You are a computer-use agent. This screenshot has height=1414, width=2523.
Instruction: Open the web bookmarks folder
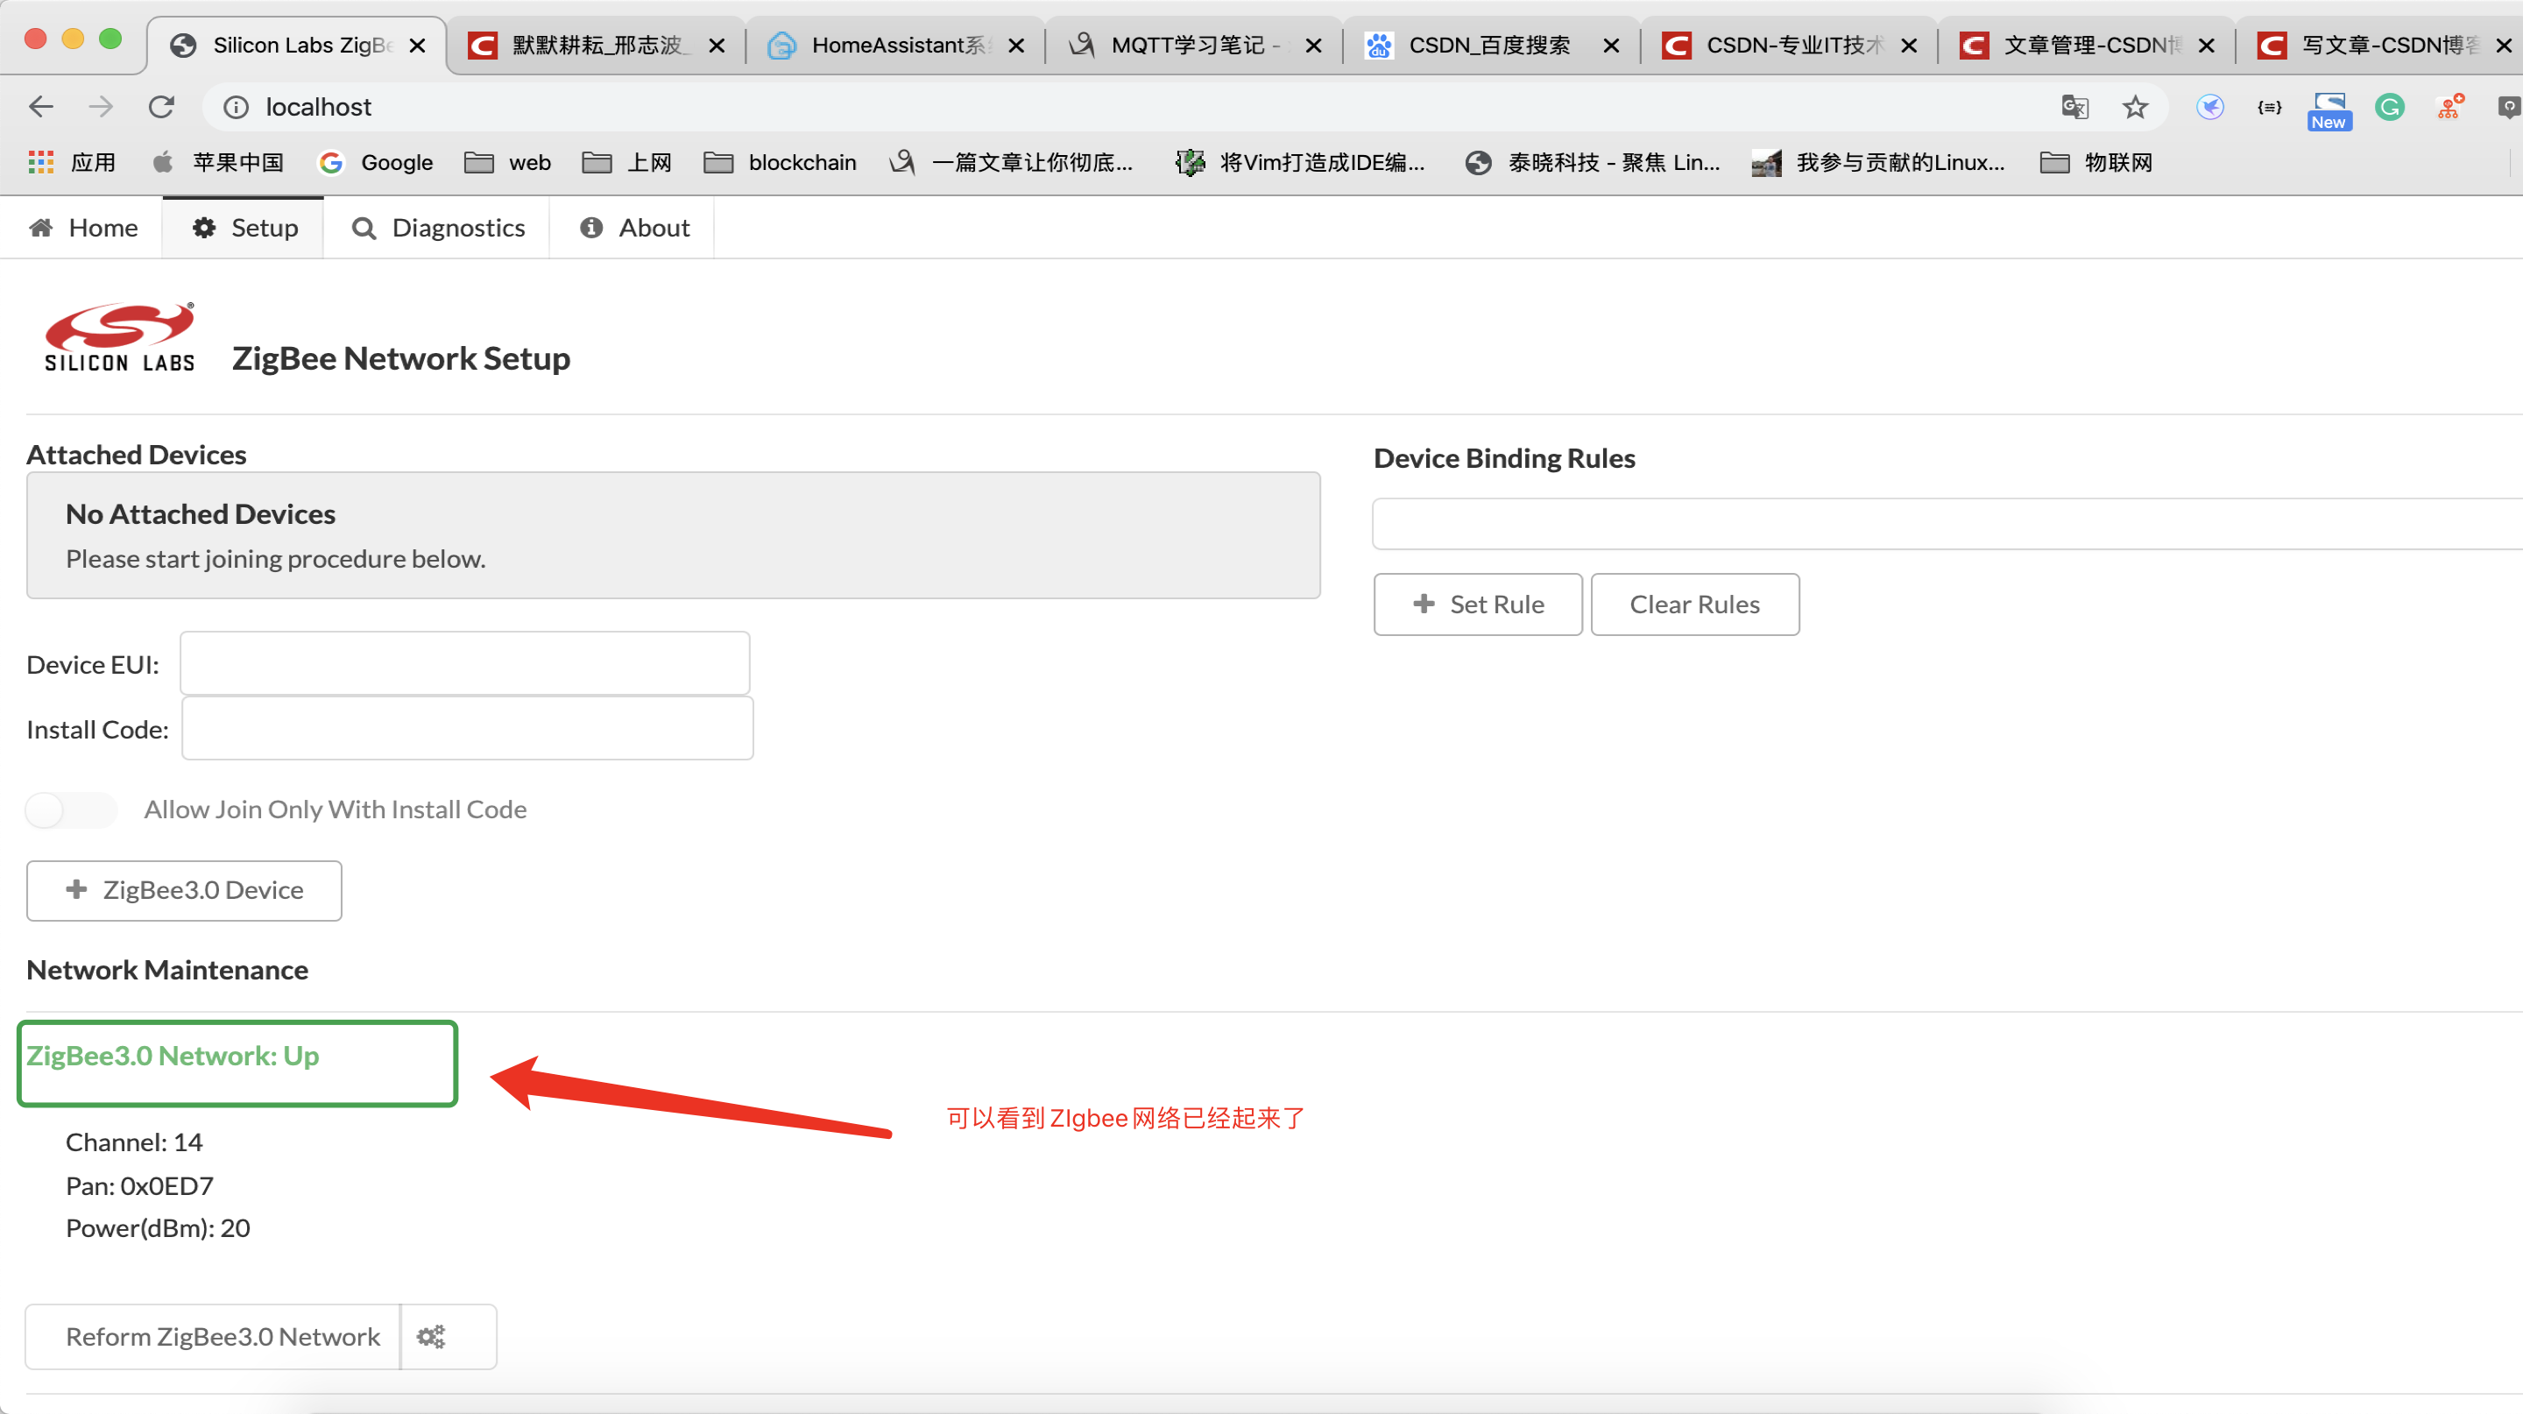(x=507, y=163)
